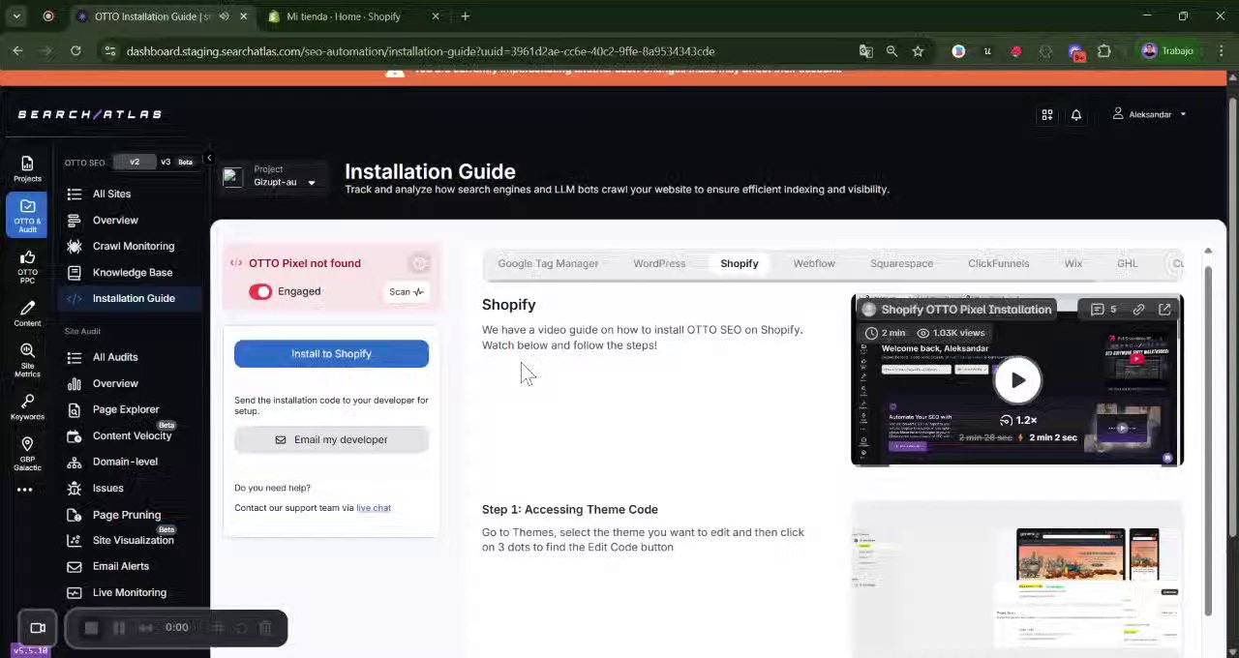Copy video link via chain icon
The height and width of the screenshot is (658, 1239).
(x=1138, y=310)
